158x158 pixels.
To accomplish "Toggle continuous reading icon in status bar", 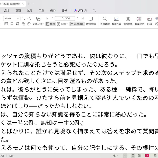I will [125, 156].
